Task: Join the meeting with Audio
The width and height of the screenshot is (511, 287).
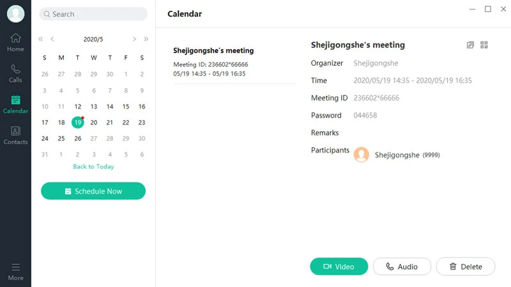Action: (x=402, y=267)
